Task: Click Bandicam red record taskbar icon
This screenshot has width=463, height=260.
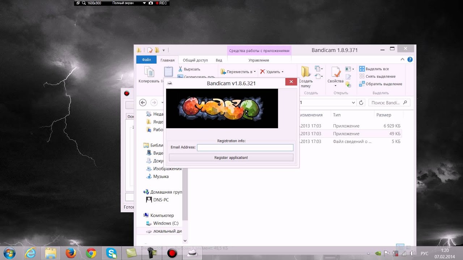Action: 172,253
